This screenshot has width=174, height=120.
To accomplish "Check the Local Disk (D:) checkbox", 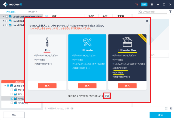I will (x=7, y=17).
